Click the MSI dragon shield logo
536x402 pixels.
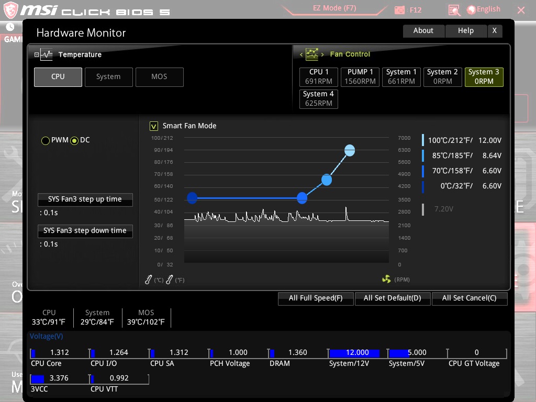point(10,10)
